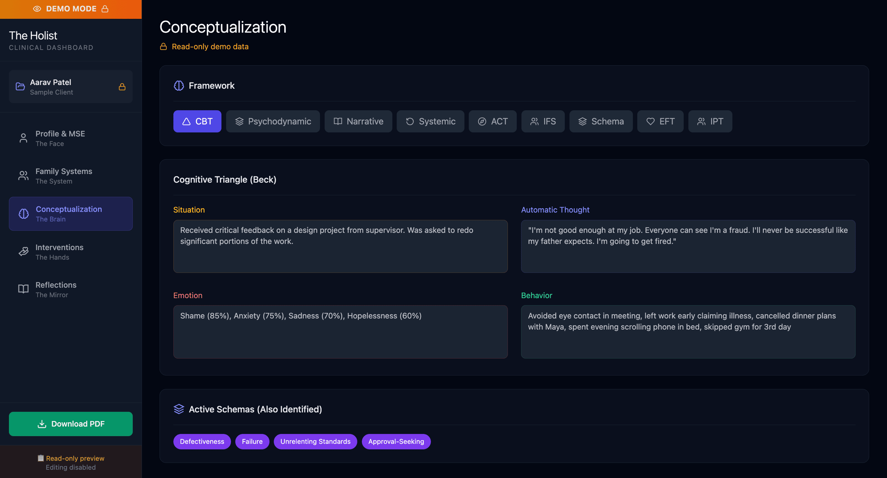This screenshot has height=478, width=887.
Task: Click the folder icon beside Aarav Patel
Action: point(20,87)
